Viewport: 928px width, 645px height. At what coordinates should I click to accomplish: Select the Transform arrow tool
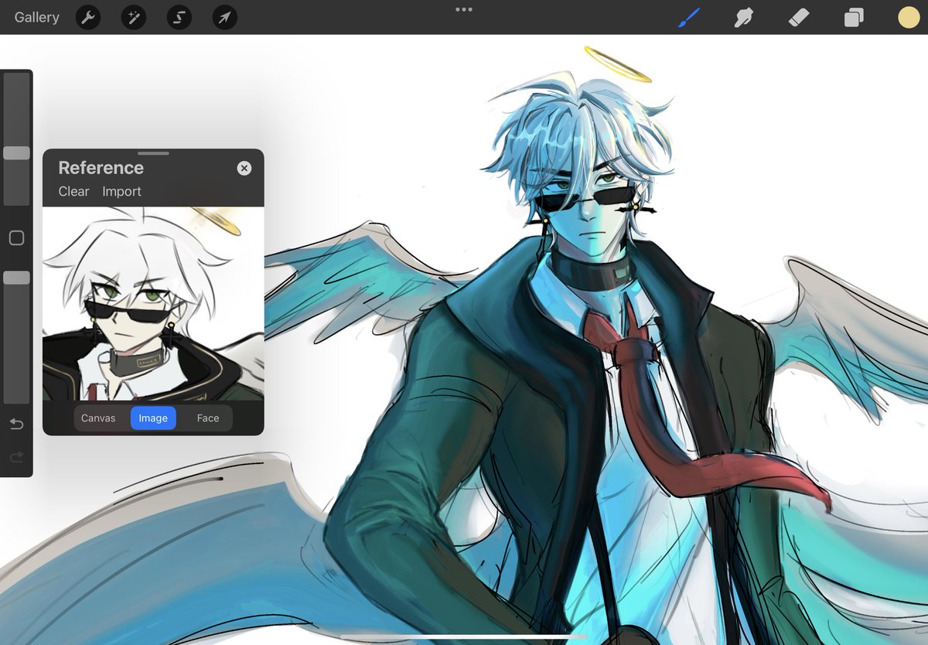pyautogui.click(x=223, y=17)
